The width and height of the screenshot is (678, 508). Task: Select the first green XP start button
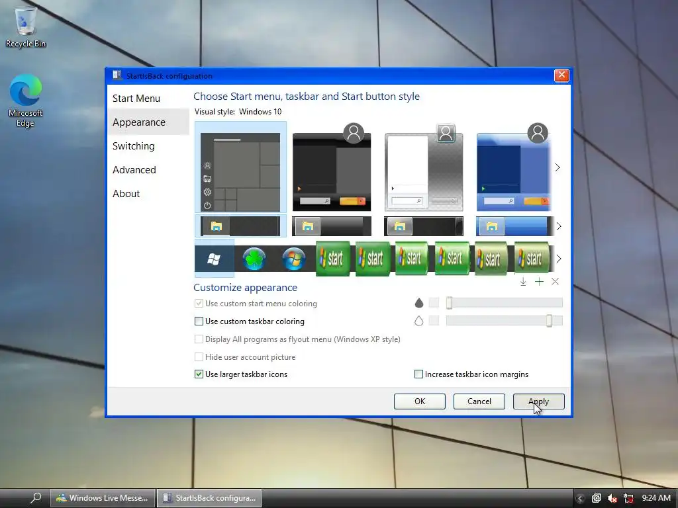pyautogui.click(x=333, y=259)
